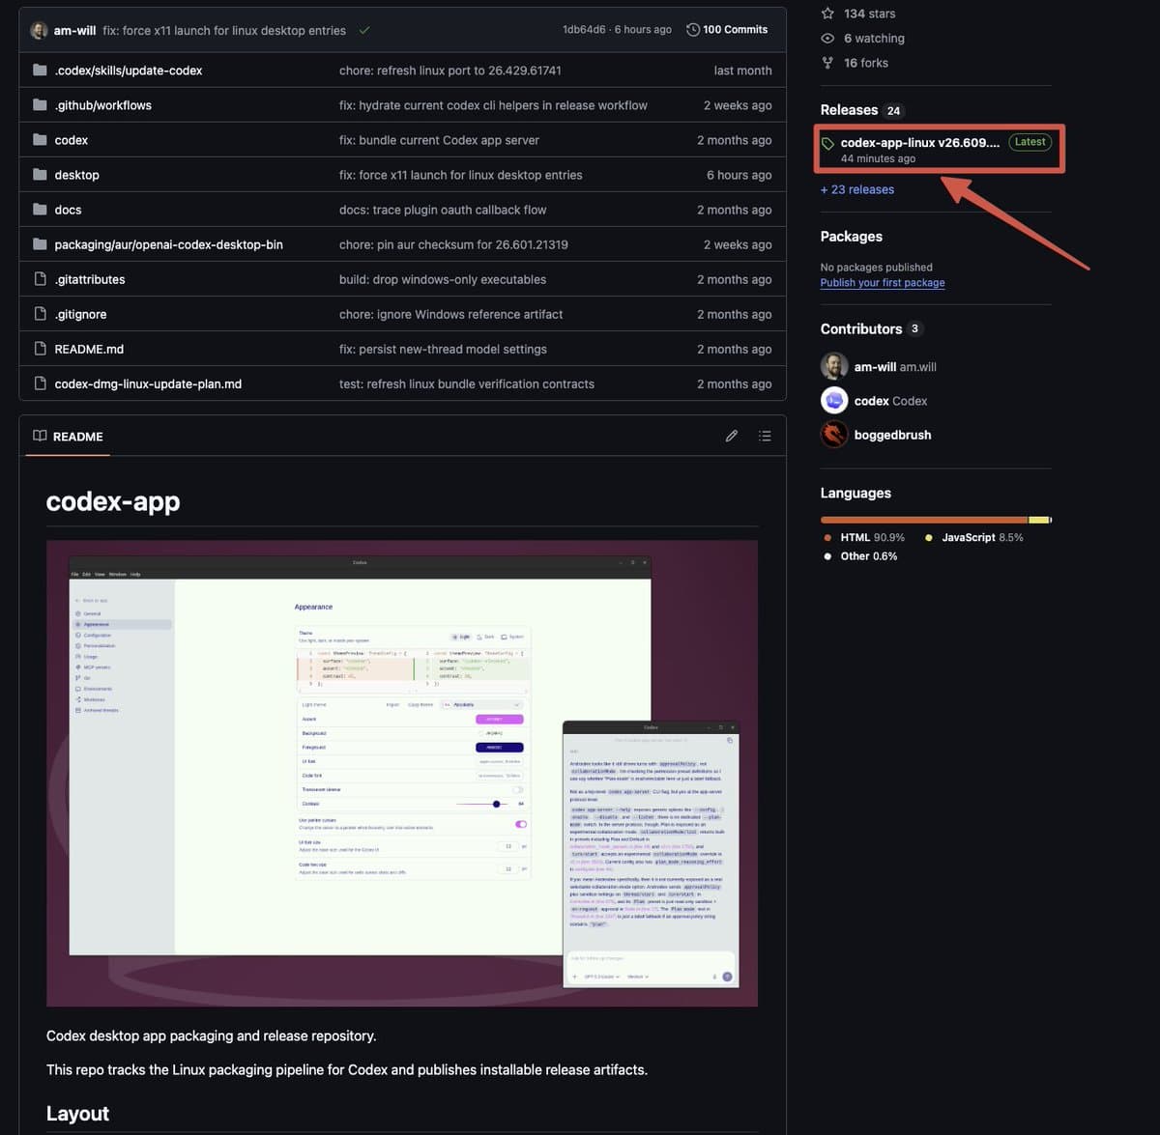Click the am-will avatar in commit header
Image resolution: width=1160 pixels, height=1135 pixels.
pyautogui.click(x=40, y=30)
